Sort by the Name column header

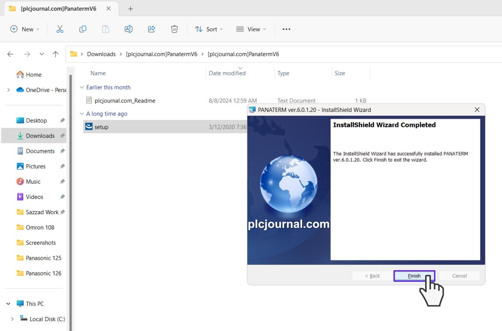[x=98, y=73]
